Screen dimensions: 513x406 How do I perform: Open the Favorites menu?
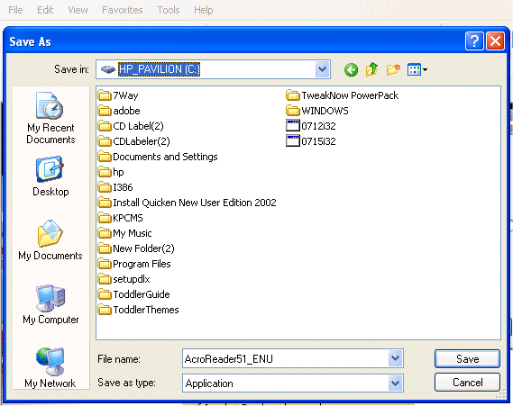(x=123, y=10)
